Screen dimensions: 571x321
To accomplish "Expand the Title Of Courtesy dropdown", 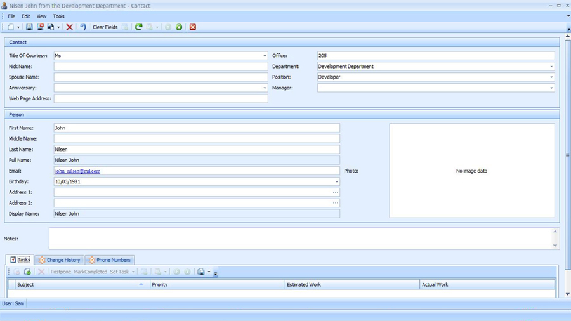I will 265,56.
